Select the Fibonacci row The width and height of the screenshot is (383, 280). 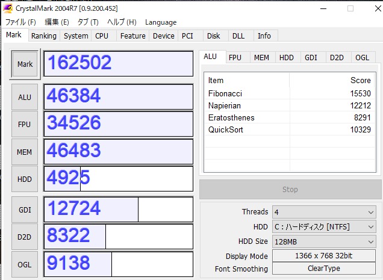290,93
